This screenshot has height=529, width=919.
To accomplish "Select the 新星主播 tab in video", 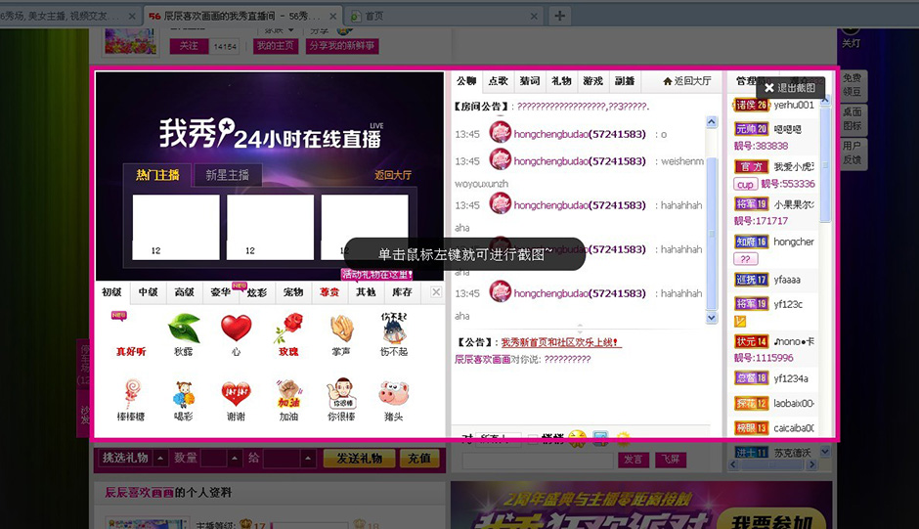I will click(x=228, y=175).
